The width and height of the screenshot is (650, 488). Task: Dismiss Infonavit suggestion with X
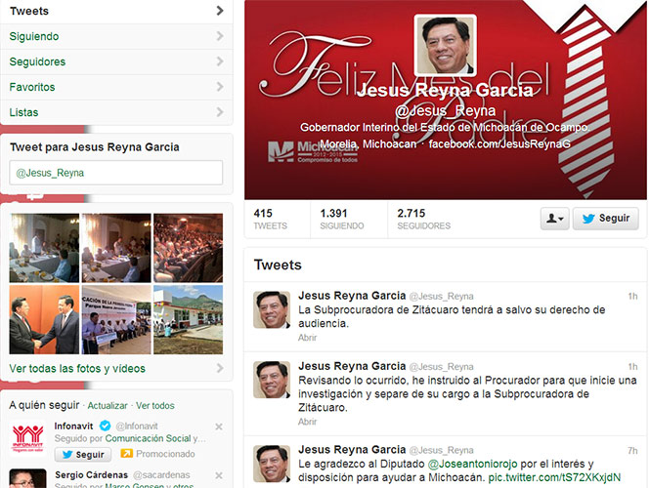coord(219,427)
